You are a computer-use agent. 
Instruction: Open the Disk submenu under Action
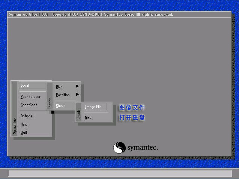click(59, 86)
